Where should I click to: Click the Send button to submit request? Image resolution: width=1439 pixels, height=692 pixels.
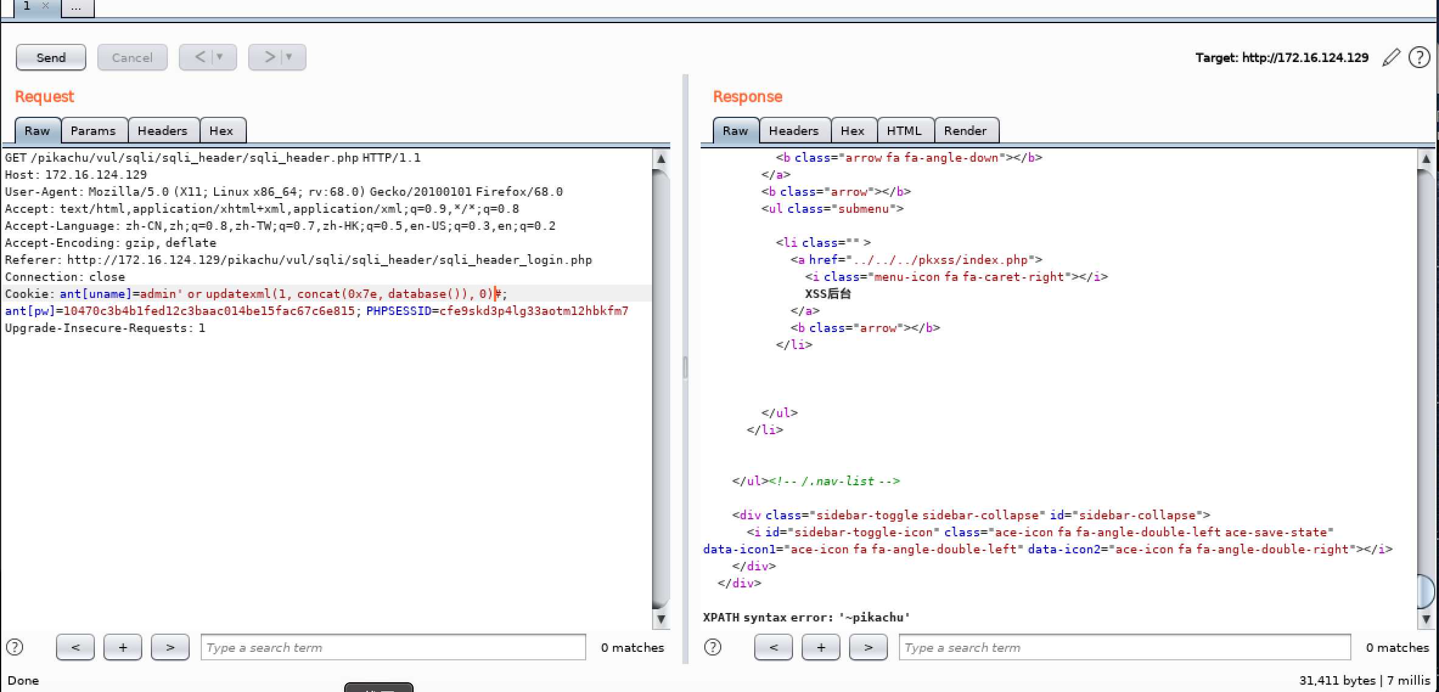51,57
